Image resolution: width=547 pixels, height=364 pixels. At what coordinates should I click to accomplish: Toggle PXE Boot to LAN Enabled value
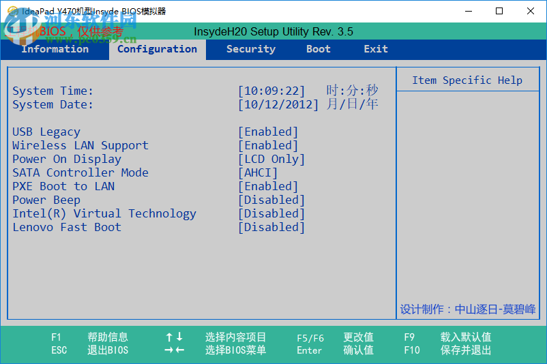point(268,186)
